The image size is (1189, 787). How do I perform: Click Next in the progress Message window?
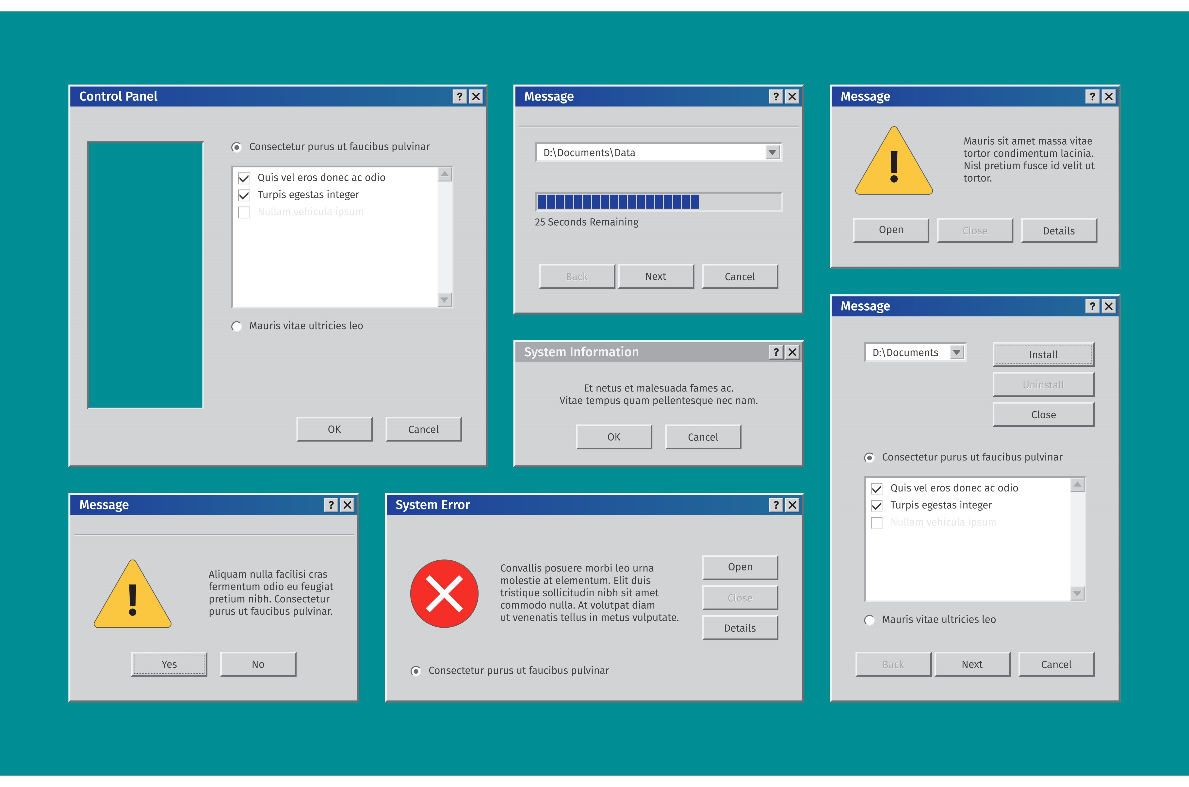click(x=656, y=277)
